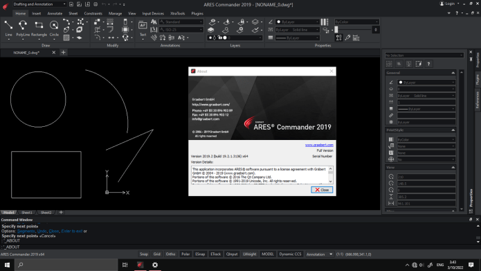Add a new drawing tab with the plus button
This screenshot has height=271, width=481.
pyautogui.click(x=63, y=53)
